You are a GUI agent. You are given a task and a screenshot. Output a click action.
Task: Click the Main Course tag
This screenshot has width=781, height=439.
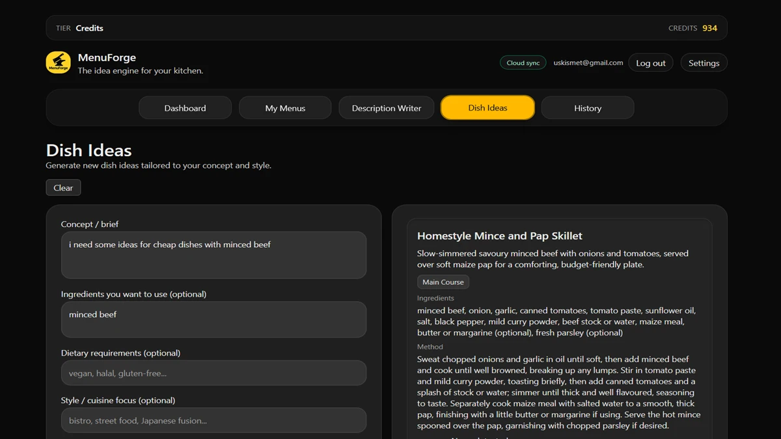443,282
